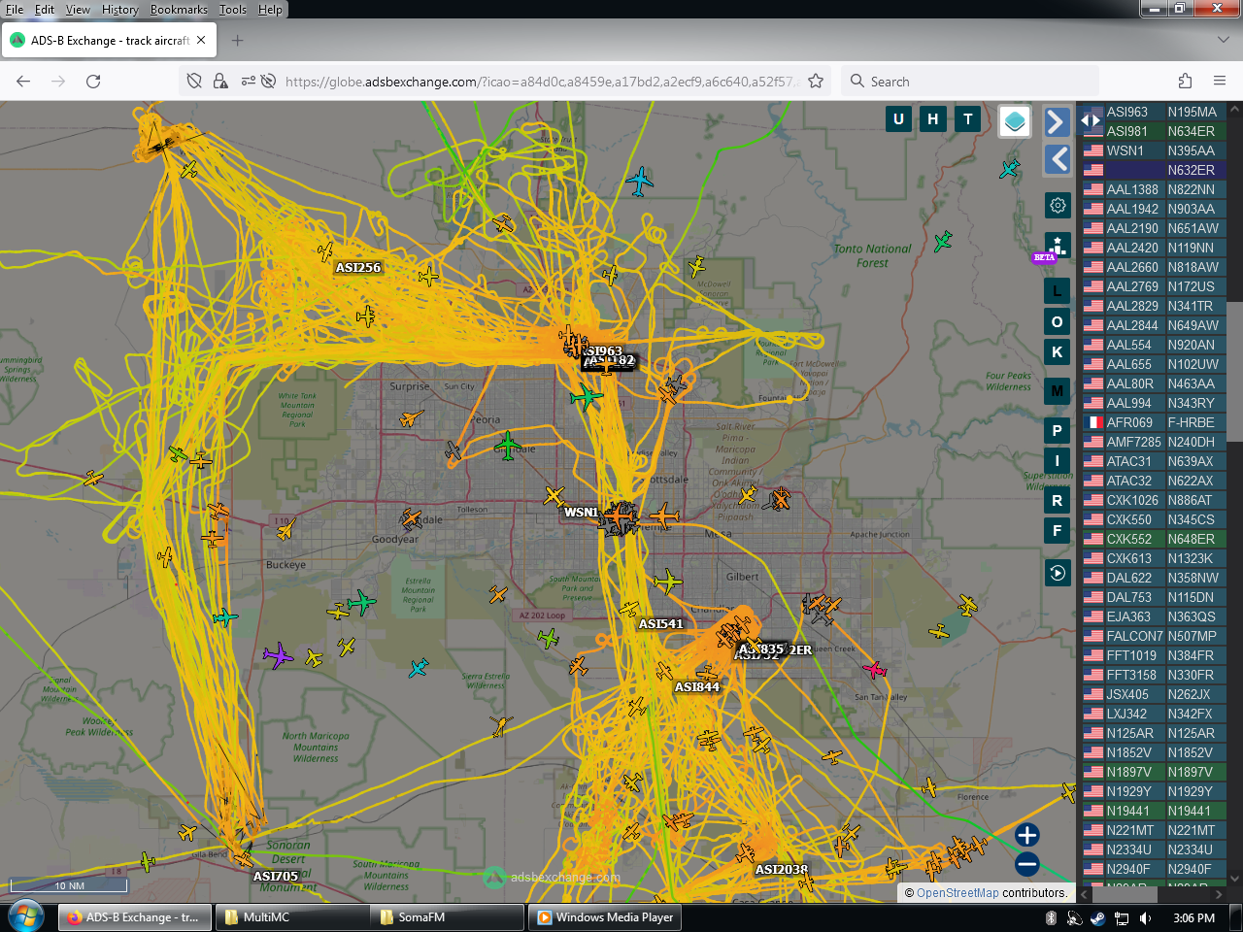Toggle the M map option button
Image resolution: width=1243 pixels, height=932 pixels.
(1058, 391)
